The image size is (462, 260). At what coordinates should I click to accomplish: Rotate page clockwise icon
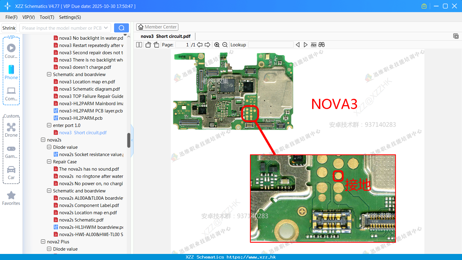(156, 45)
